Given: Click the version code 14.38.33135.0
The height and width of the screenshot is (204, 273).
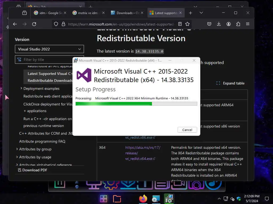Looking at the screenshot, I should [149, 51].
